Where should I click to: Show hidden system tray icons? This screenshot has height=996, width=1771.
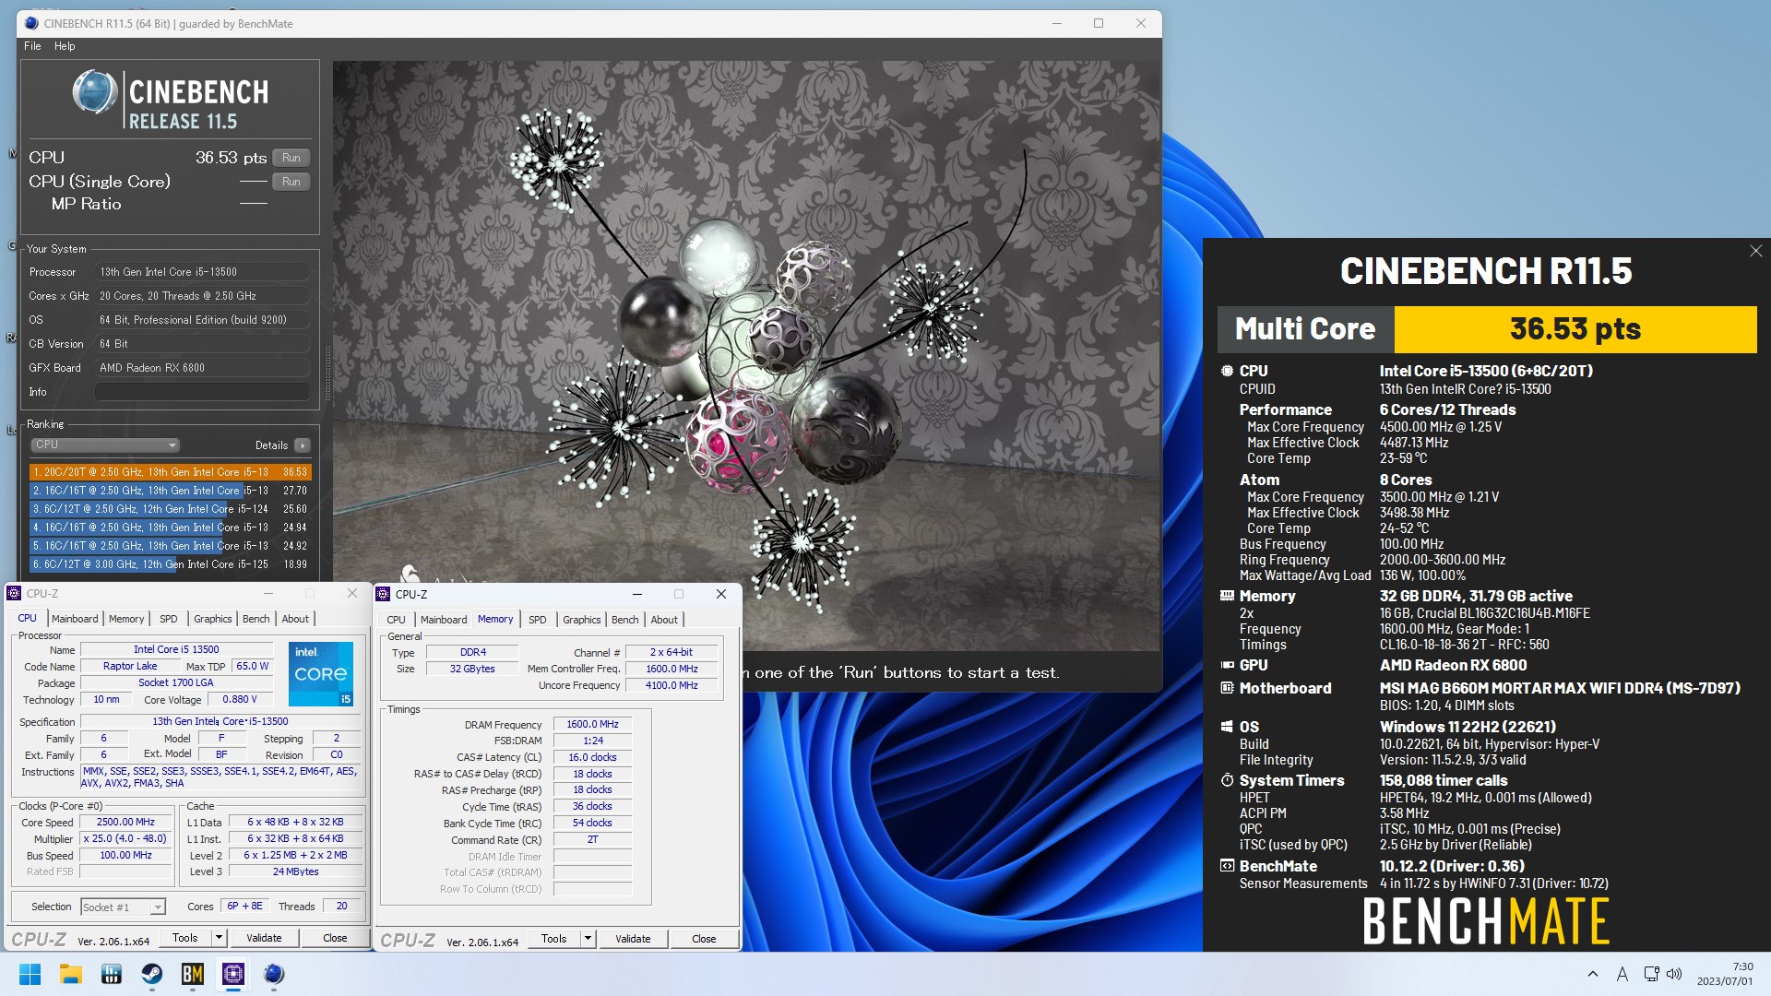click(x=1592, y=974)
